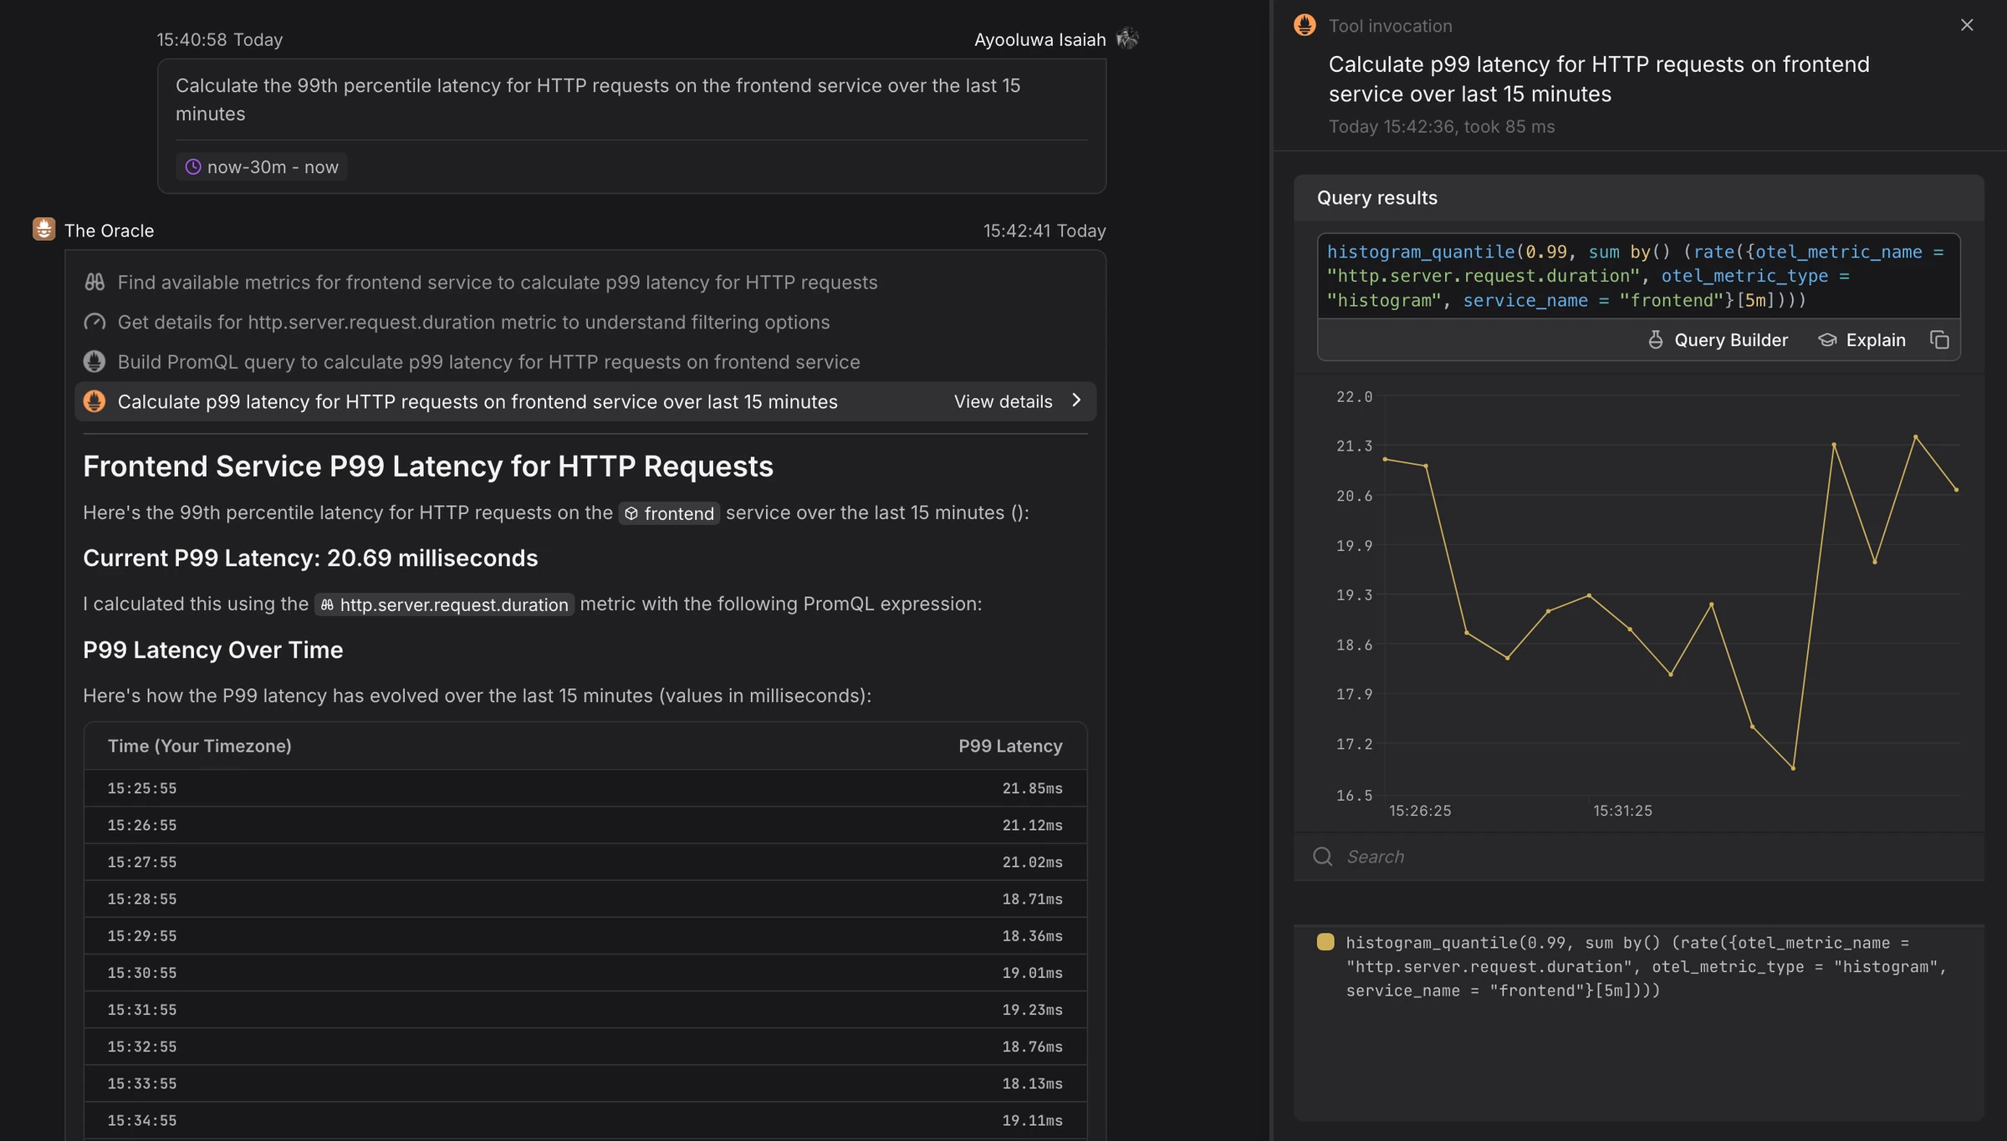The width and height of the screenshot is (2007, 1141).
Task: Click the frontend service chip
Action: coord(669,513)
